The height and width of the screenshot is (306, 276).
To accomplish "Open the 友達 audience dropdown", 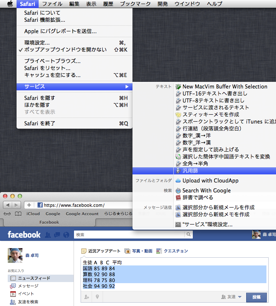I will [231, 297].
